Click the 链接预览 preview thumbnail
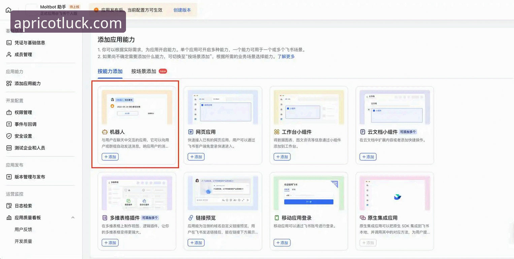 coord(223,193)
